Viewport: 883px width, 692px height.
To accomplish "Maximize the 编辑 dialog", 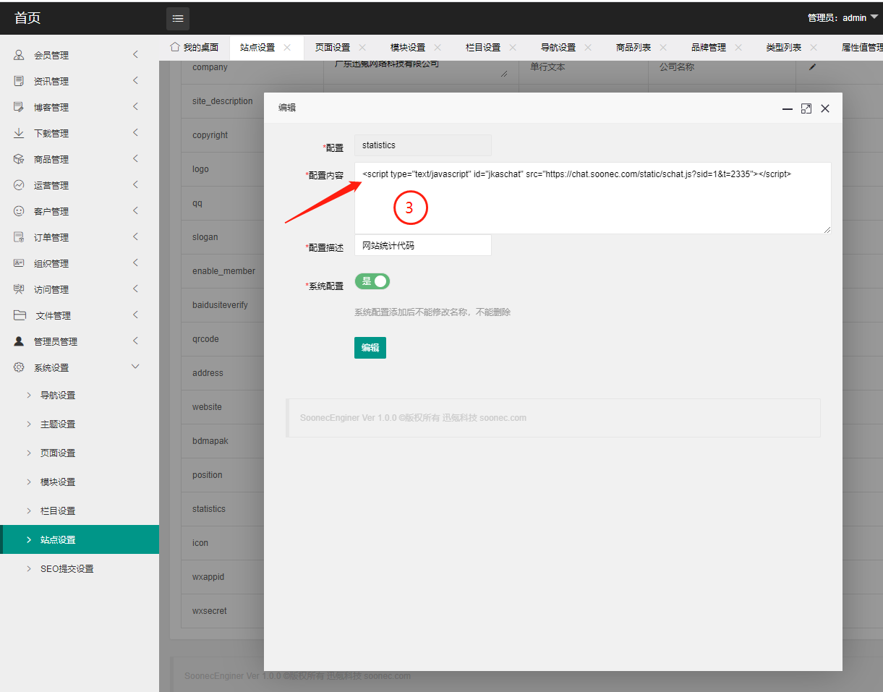I will pyautogui.click(x=806, y=108).
